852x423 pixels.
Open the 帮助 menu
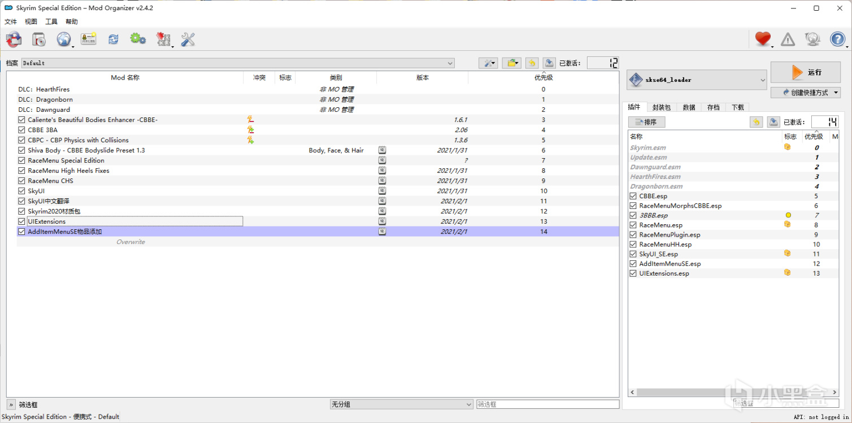[72, 21]
